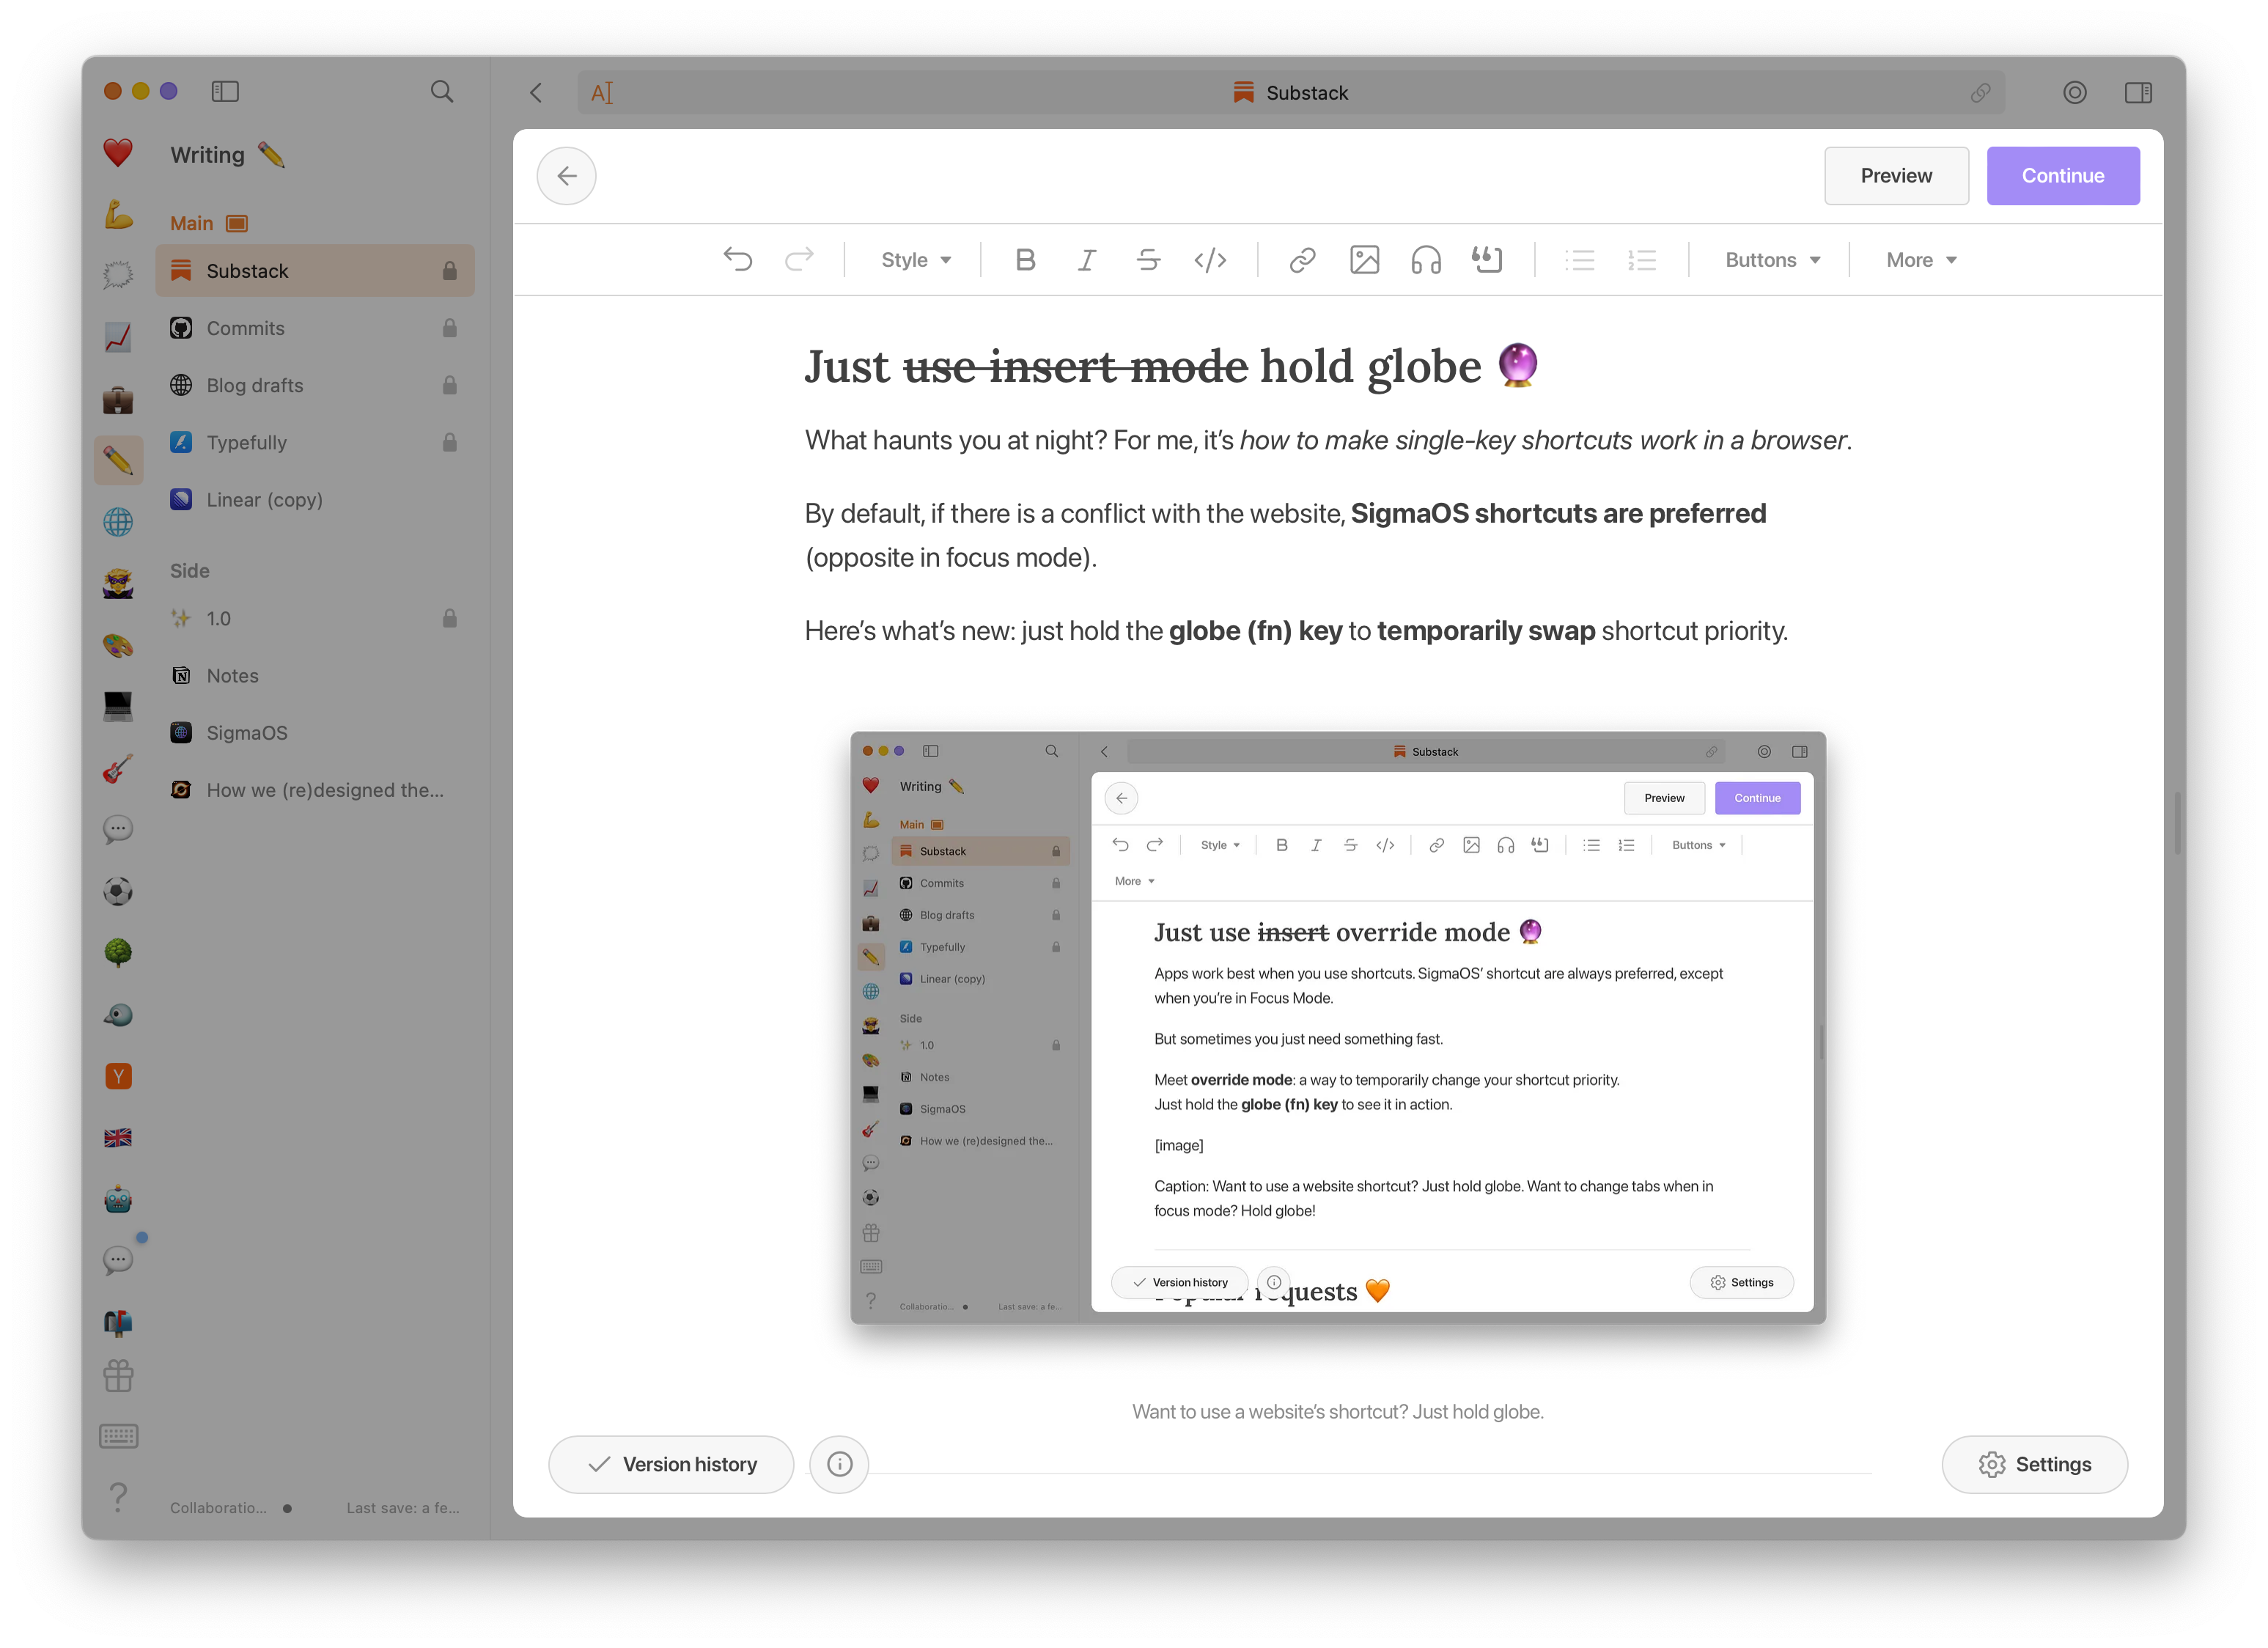This screenshot has height=1648, width=2268.
Task: Insert image using picture icon
Action: pos(1364,260)
